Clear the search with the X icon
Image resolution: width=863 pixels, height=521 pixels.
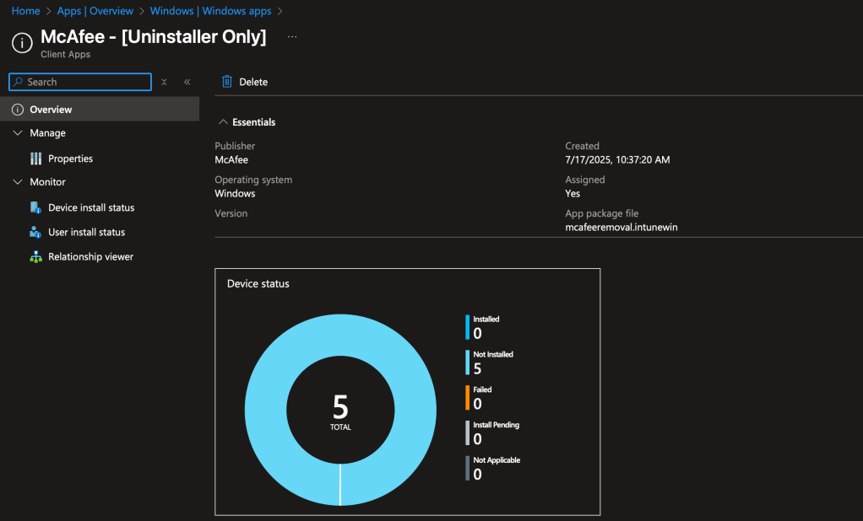[x=164, y=82]
